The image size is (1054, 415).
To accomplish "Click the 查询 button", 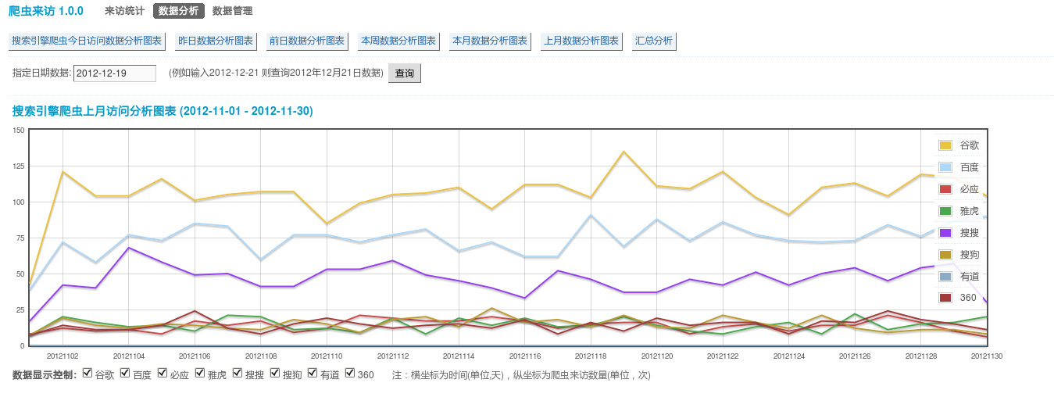I will pos(405,73).
